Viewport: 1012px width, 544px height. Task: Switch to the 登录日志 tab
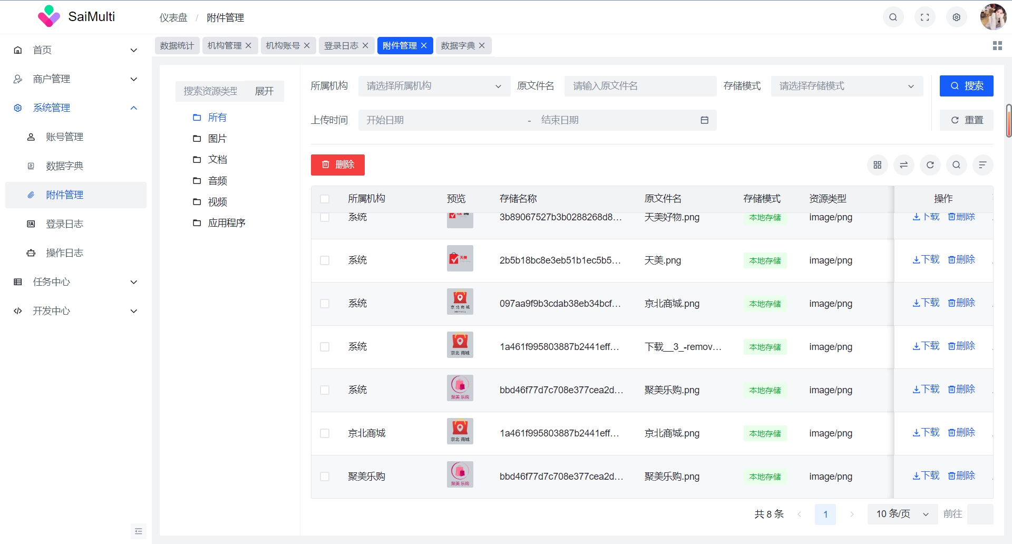tap(340, 46)
